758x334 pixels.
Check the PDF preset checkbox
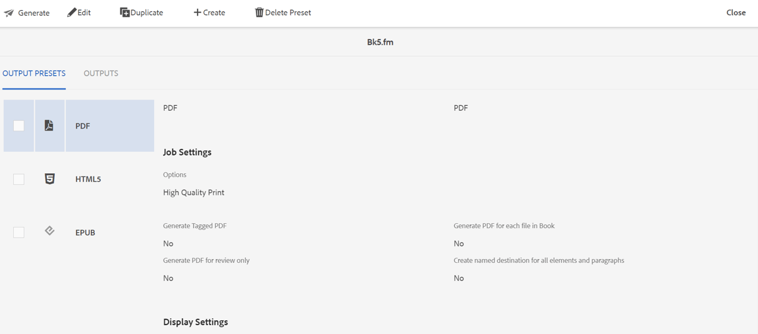click(19, 126)
